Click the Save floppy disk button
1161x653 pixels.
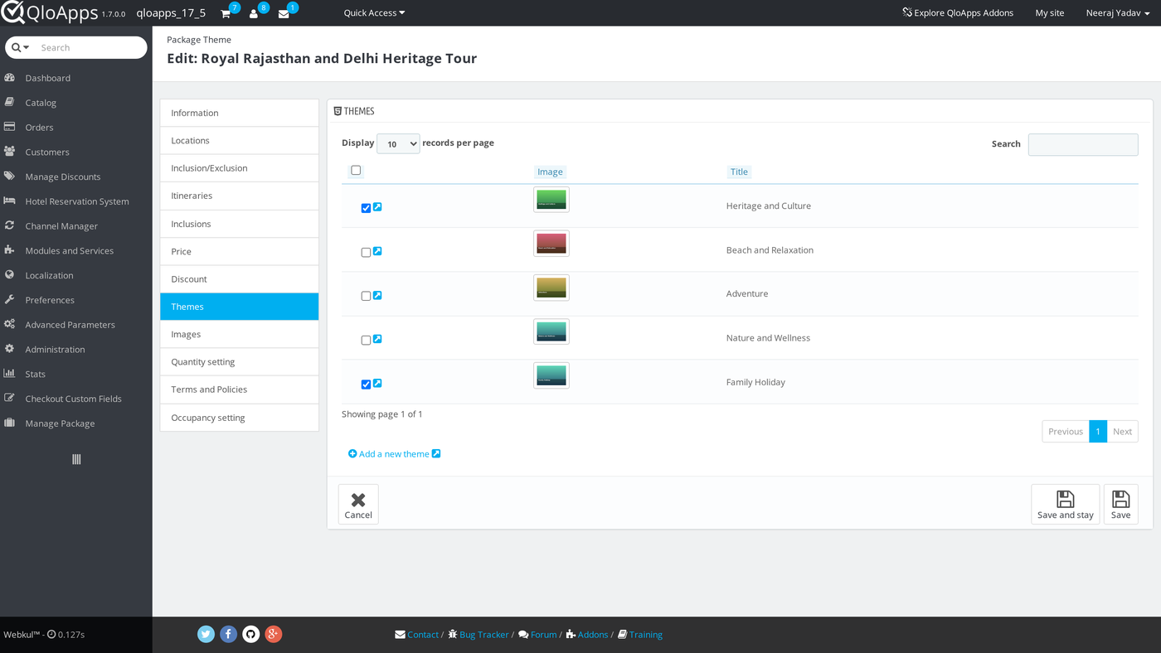pos(1120,504)
